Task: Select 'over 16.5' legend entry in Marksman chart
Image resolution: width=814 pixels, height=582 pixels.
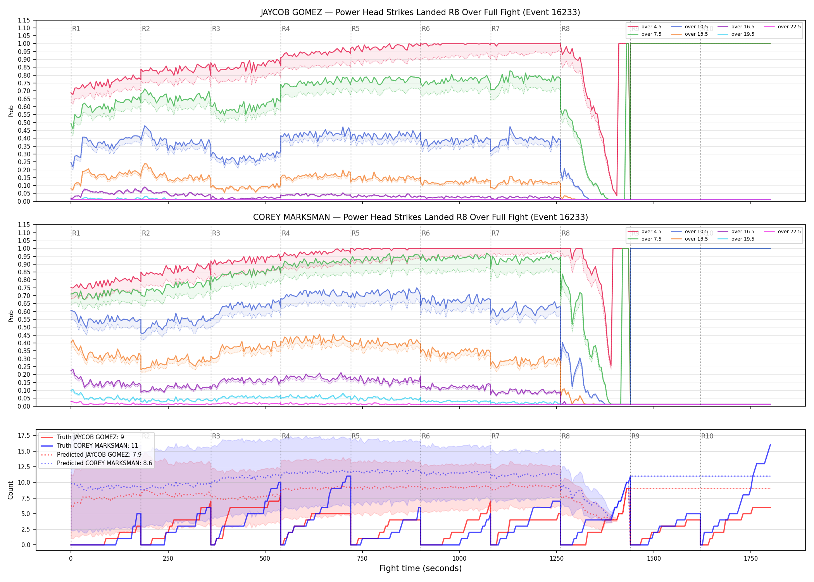Action: pos(736,232)
